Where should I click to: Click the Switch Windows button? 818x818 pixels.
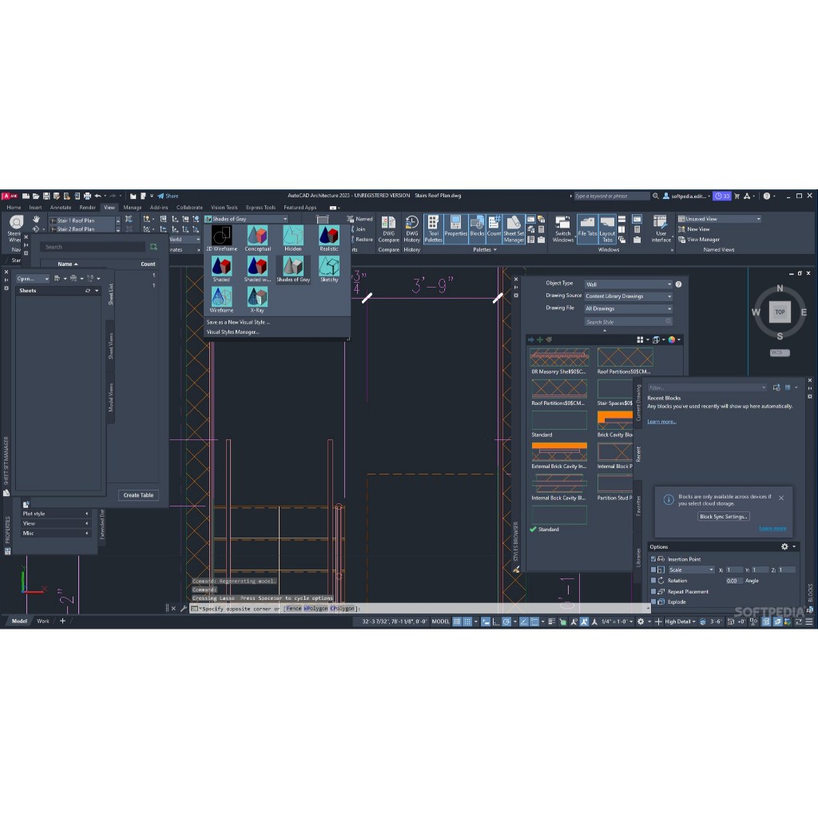[562, 229]
